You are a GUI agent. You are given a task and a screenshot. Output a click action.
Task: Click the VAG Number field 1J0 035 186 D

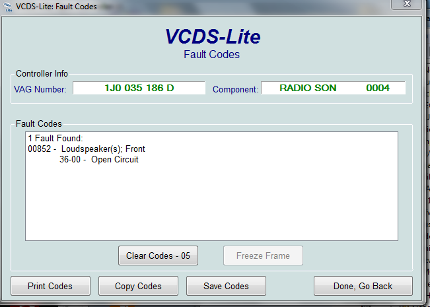pos(139,88)
